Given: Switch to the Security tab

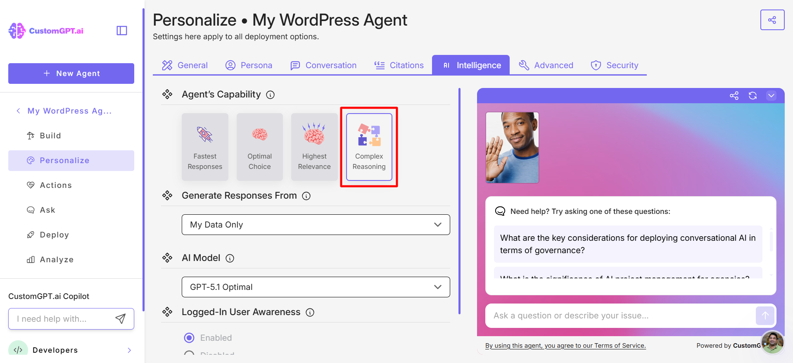Looking at the screenshot, I should [615, 65].
